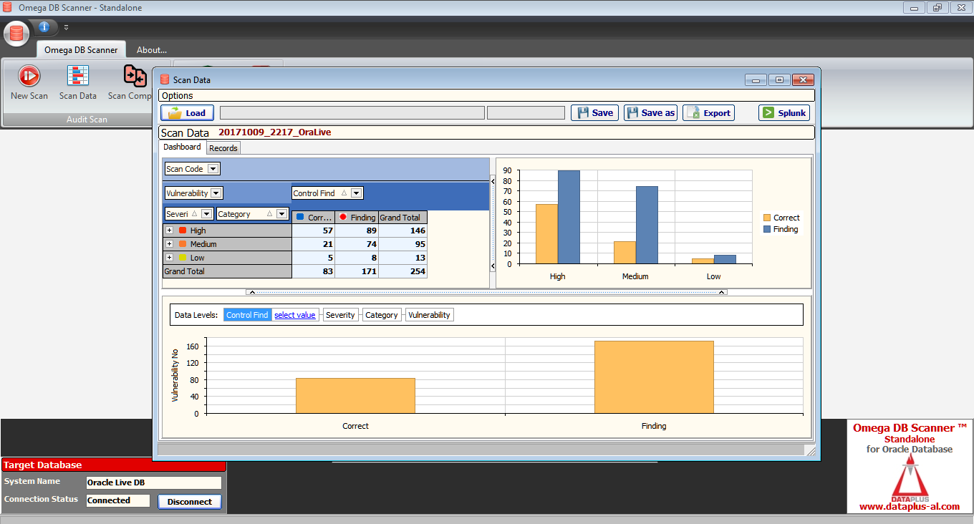Click the red High severity color square
Image resolution: width=974 pixels, height=524 pixels.
point(183,231)
